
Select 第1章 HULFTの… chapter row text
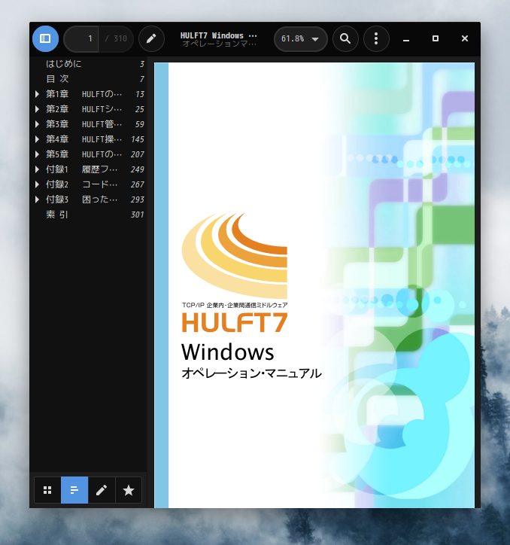[x=84, y=94]
